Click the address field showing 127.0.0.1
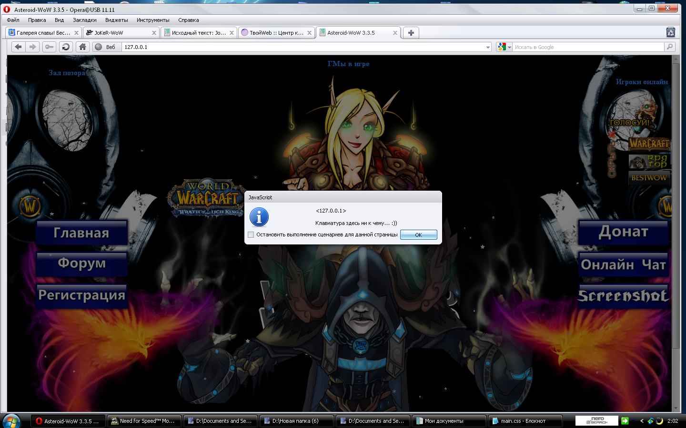 point(303,47)
